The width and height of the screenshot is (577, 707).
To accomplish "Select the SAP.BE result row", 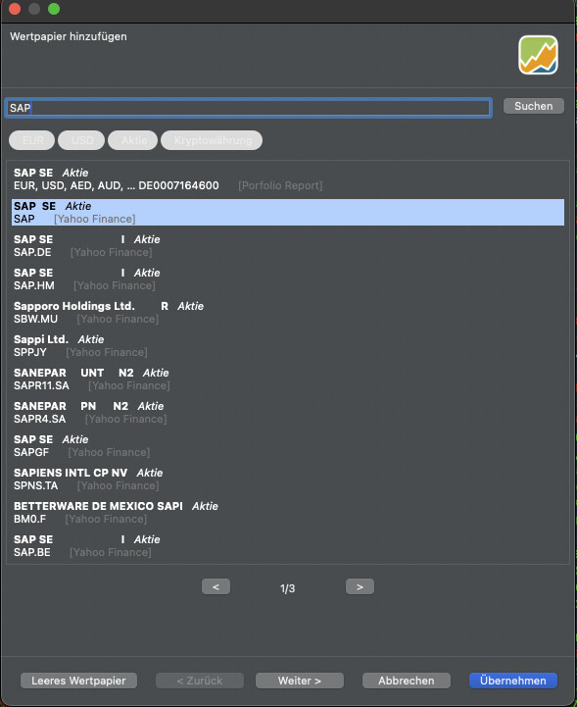I will tap(288, 546).
